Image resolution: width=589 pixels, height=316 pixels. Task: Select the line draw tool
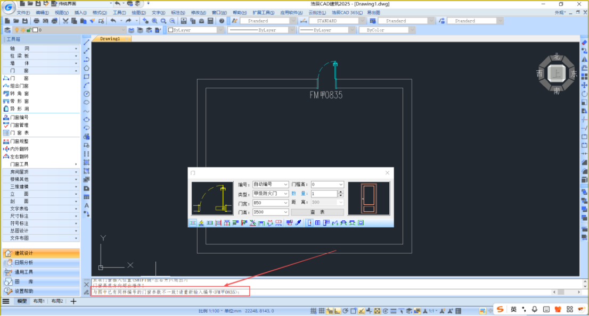tap(86, 42)
